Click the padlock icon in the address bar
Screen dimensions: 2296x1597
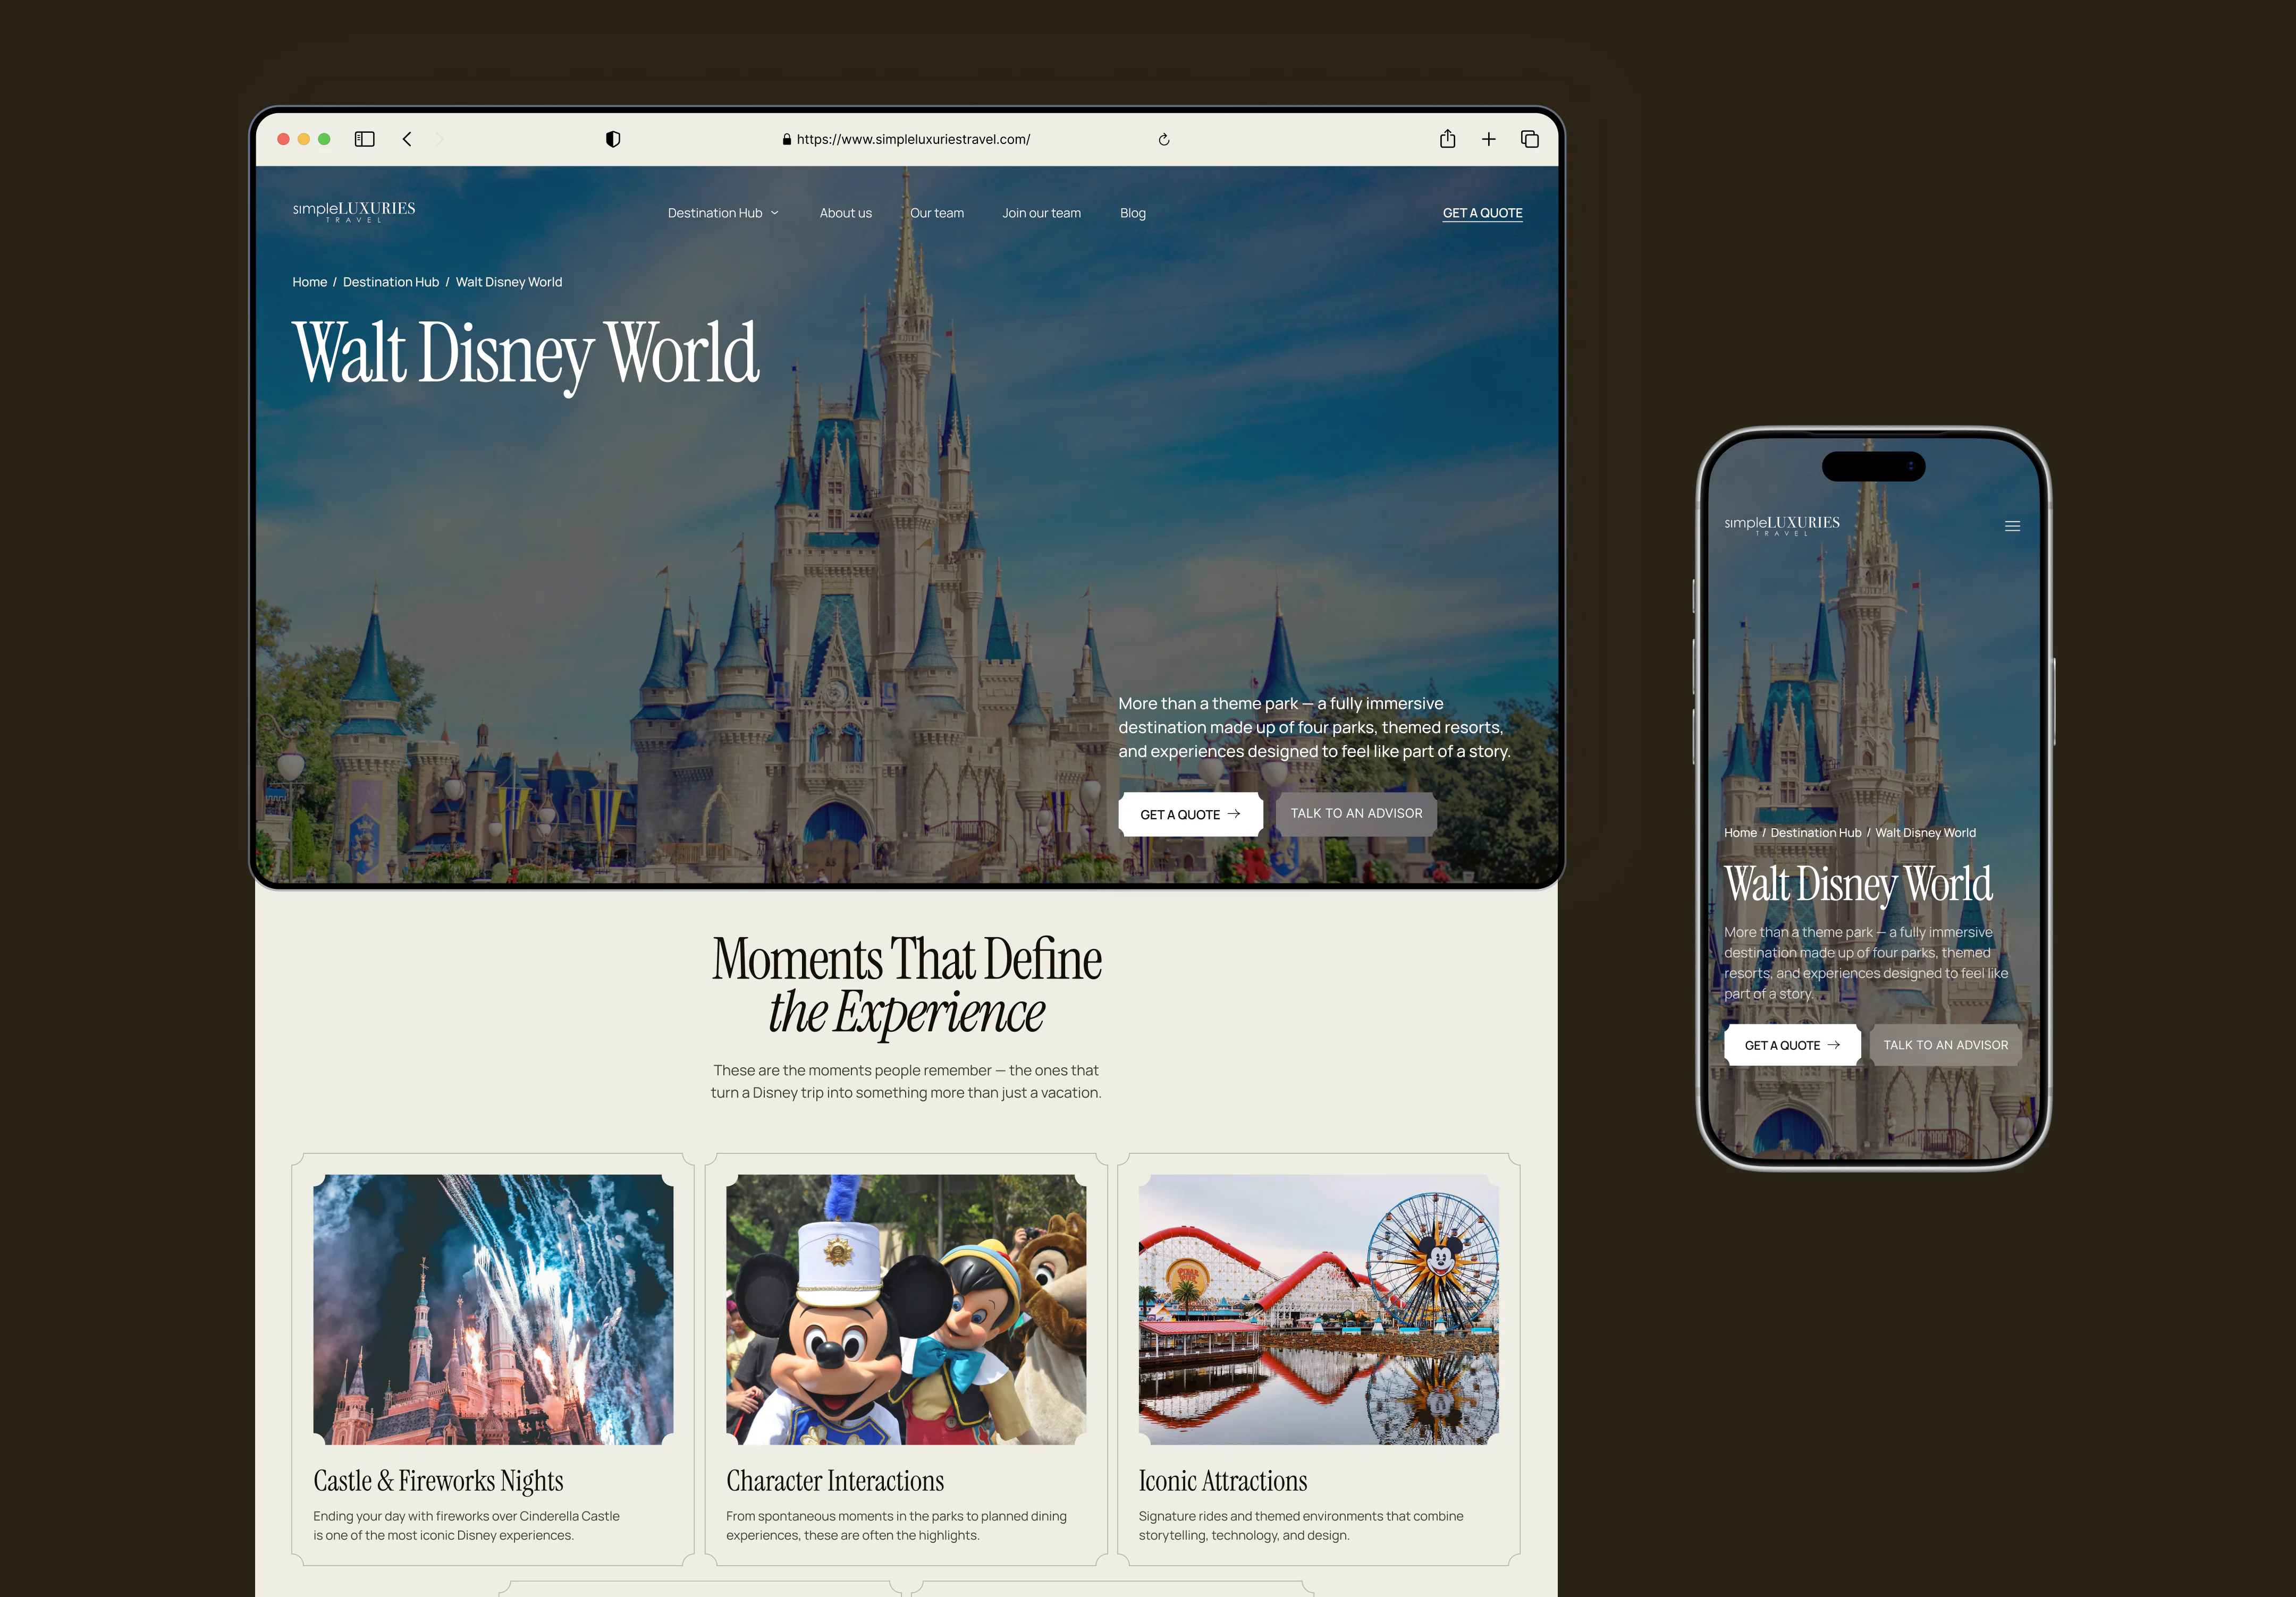click(787, 140)
